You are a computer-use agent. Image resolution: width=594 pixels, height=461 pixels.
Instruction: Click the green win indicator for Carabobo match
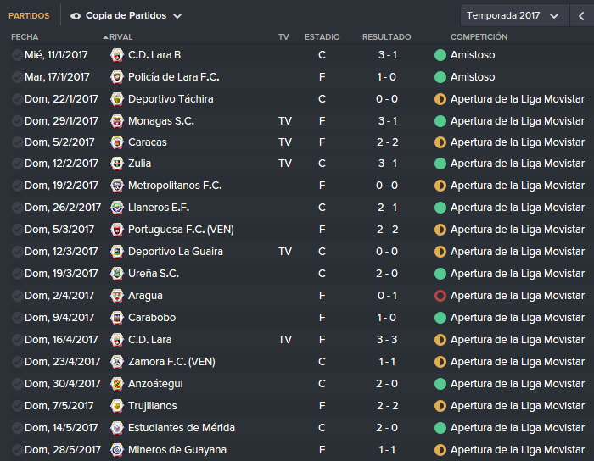(x=440, y=318)
